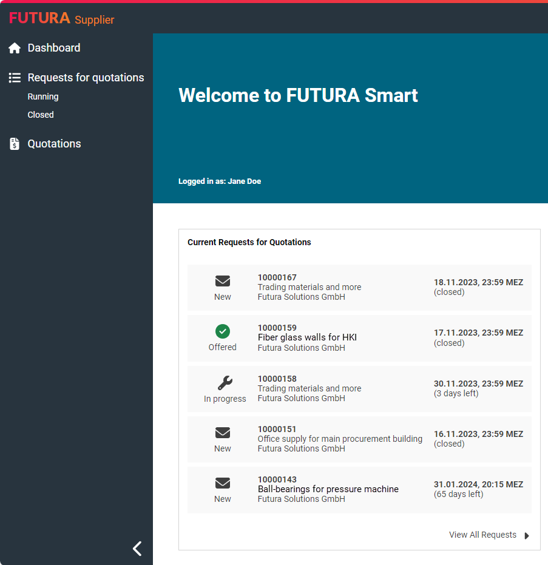Open Ball-bearings for pressure machine request
The height and width of the screenshot is (565, 548).
tap(328, 489)
